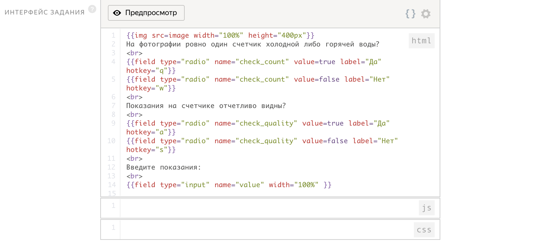This screenshot has height=243, width=559.
Task: Click the check_quality value=true radio field line
Action: (x=258, y=123)
